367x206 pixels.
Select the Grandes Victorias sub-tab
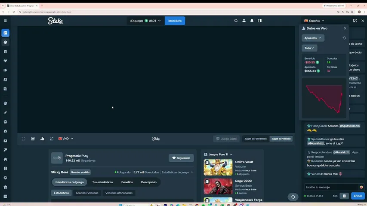(x=87, y=193)
